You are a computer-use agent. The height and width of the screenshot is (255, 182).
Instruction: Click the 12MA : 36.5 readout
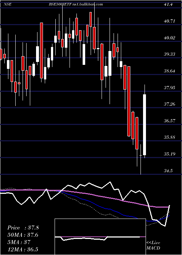click(x=23, y=250)
